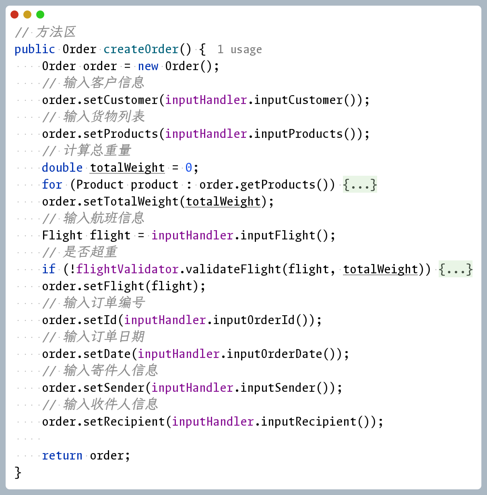Click the '// 输入寄件人信息' comment
Viewport: 487px width, 495px height.
point(100,370)
